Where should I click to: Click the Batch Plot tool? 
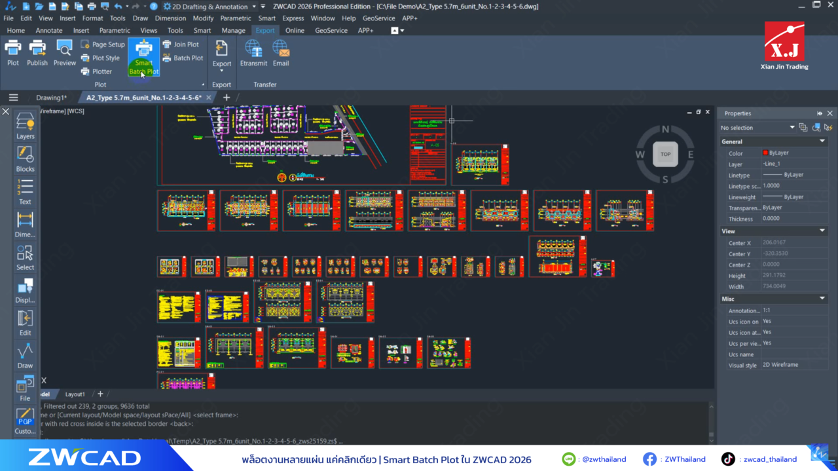click(183, 58)
